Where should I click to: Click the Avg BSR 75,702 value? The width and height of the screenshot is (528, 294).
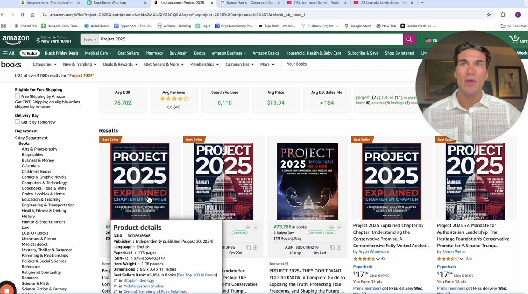tap(123, 103)
